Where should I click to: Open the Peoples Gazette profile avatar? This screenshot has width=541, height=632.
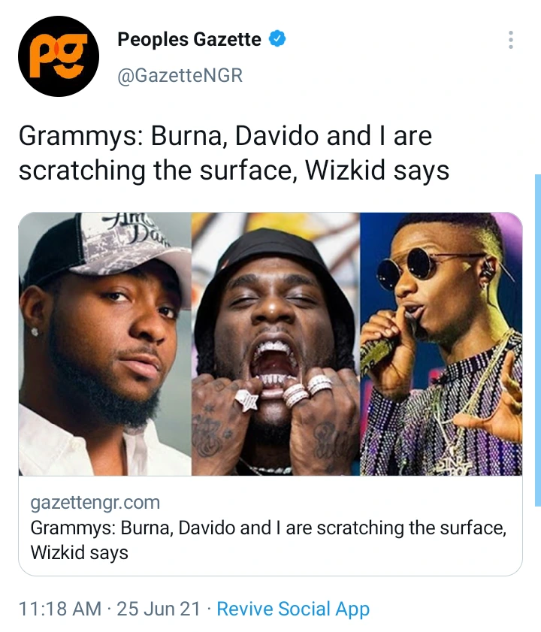pos(59,56)
